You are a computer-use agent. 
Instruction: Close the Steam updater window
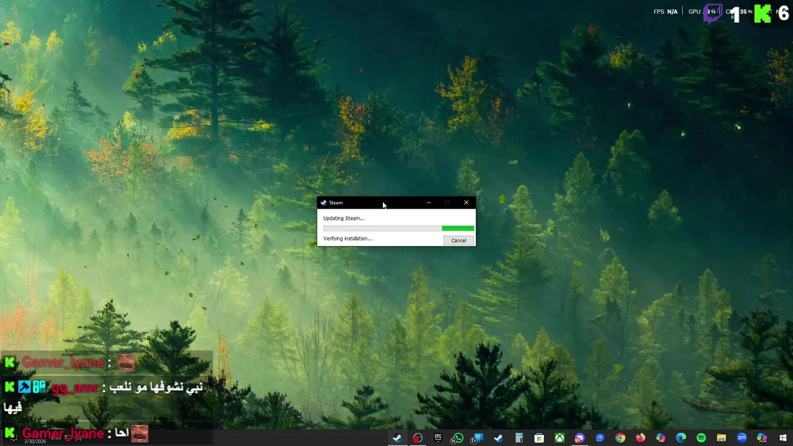coord(466,203)
